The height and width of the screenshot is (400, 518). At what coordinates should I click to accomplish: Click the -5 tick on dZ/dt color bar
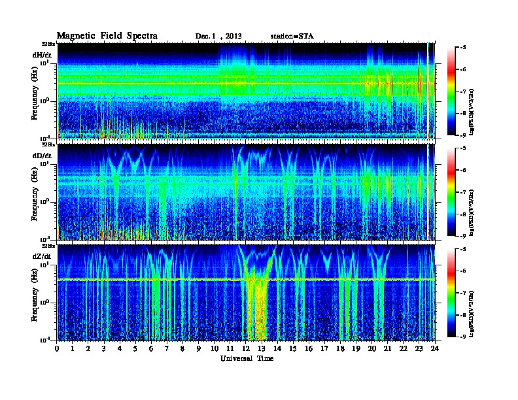pyautogui.click(x=462, y=249)
